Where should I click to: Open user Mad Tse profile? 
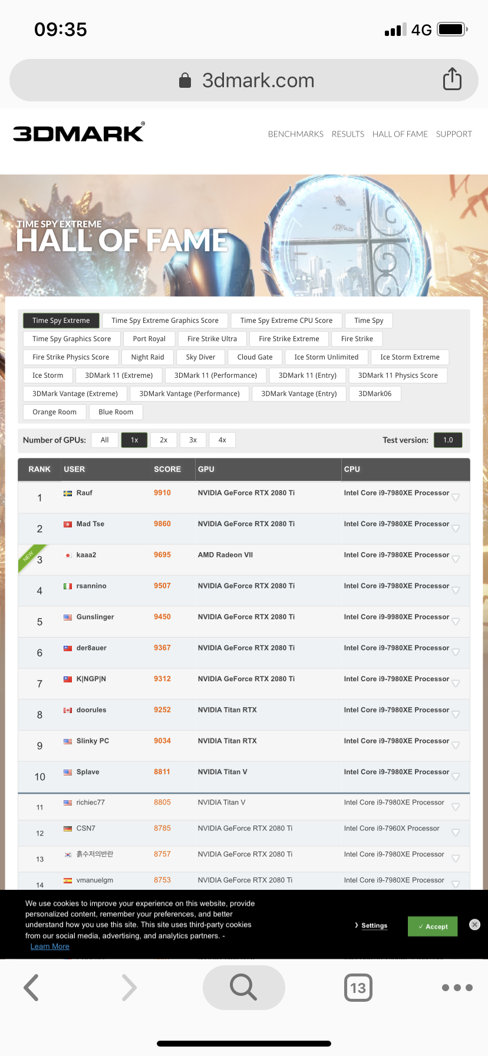90,524
